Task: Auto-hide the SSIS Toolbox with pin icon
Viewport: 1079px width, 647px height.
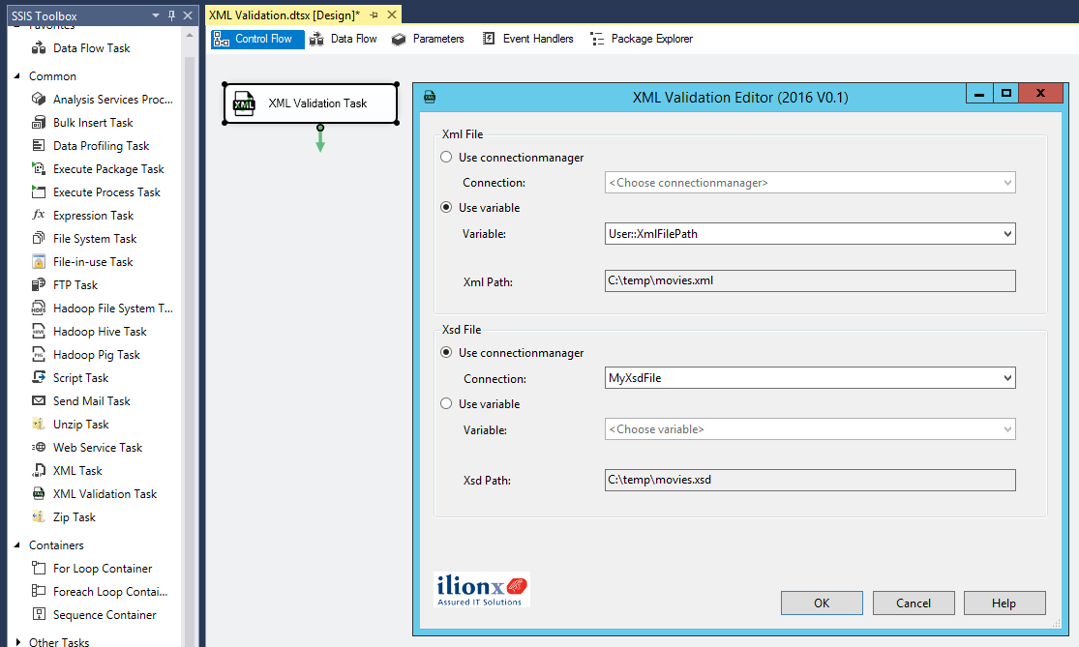Action: point(171,15)
